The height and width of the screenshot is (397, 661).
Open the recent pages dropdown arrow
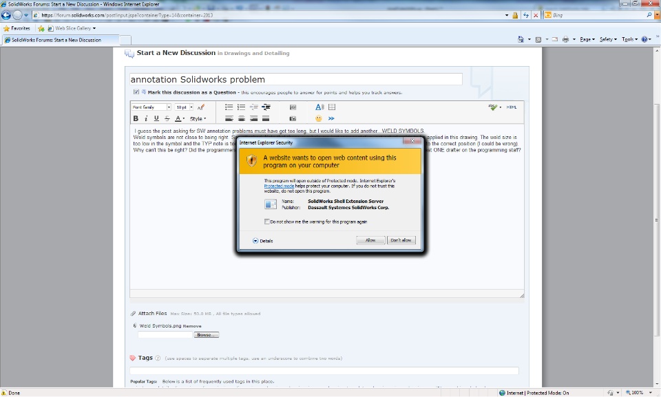tap(26, 15)
